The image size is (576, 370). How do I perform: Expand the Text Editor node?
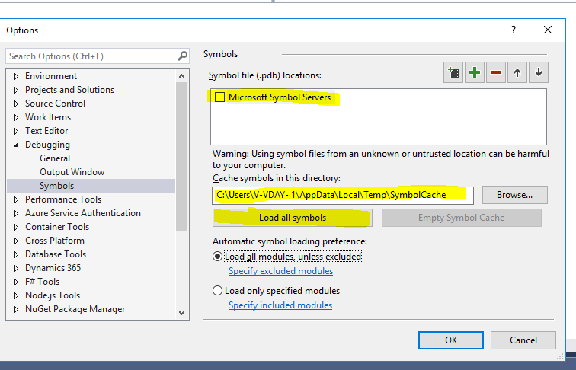coord(16,131)
